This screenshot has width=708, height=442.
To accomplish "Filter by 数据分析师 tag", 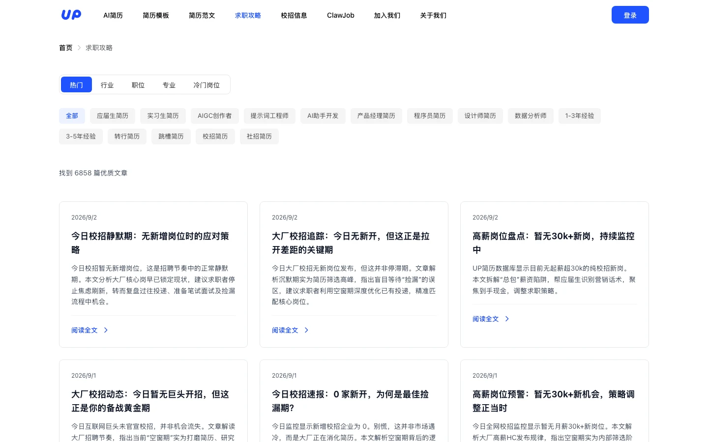I will 531,116.
